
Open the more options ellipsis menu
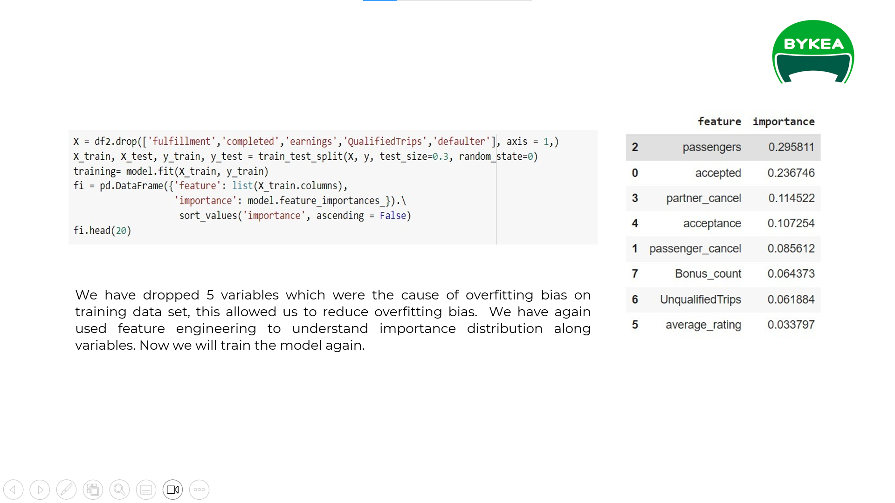coord(199,489)
